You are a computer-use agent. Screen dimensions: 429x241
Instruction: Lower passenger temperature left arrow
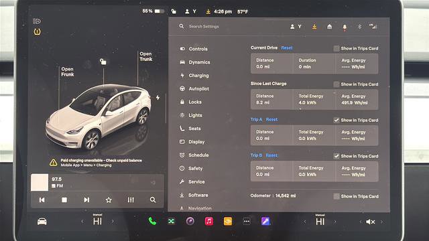(305, 222)
